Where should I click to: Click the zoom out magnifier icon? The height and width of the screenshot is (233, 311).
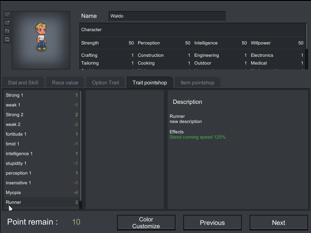point(7,14)
